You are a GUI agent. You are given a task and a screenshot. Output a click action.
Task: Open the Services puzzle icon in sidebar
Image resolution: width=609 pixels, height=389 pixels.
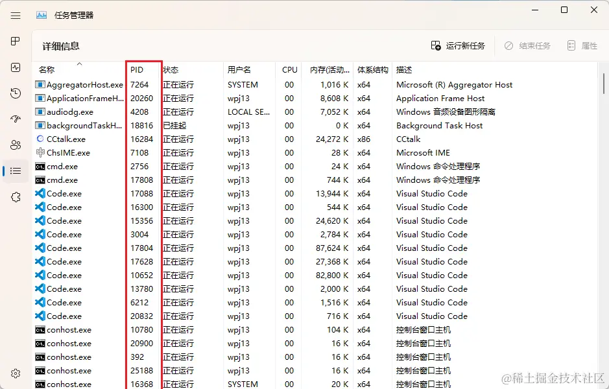click(x=16, y=197)
